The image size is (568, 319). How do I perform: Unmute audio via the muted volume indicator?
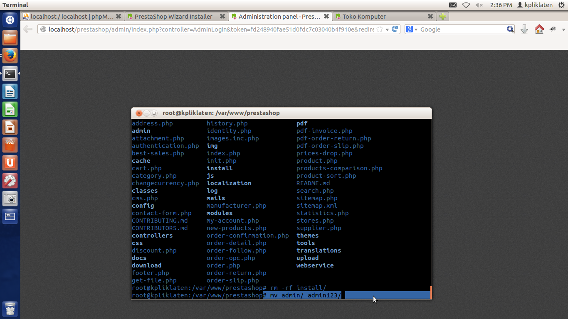point(479,5)
